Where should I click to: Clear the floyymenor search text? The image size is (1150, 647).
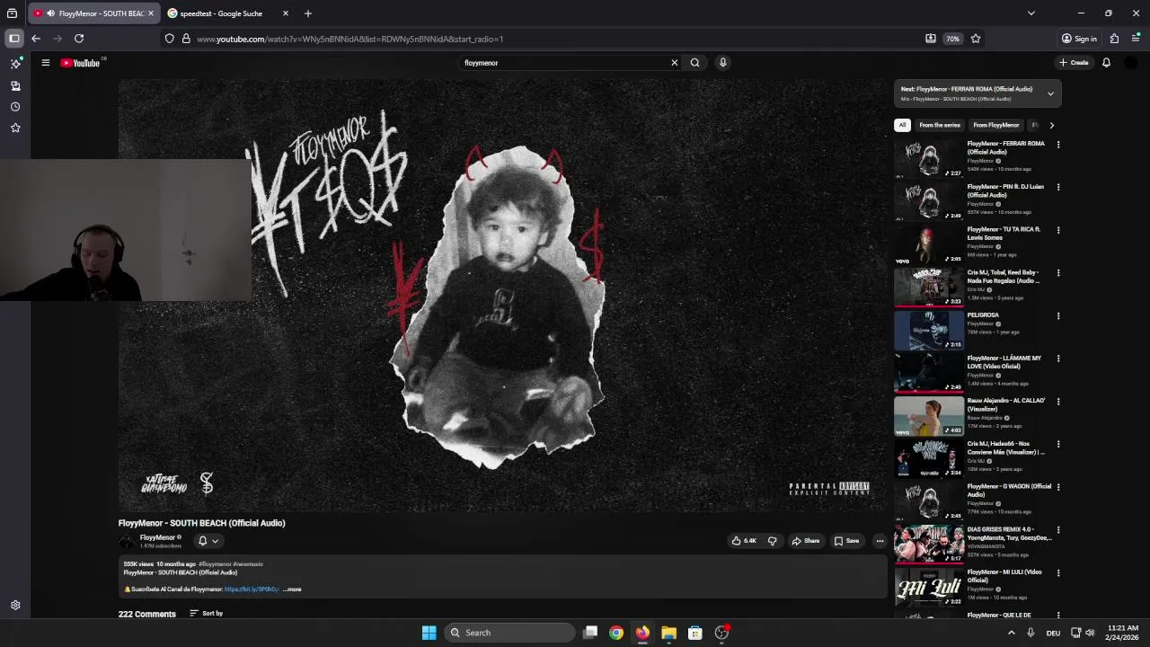[674, 63]
